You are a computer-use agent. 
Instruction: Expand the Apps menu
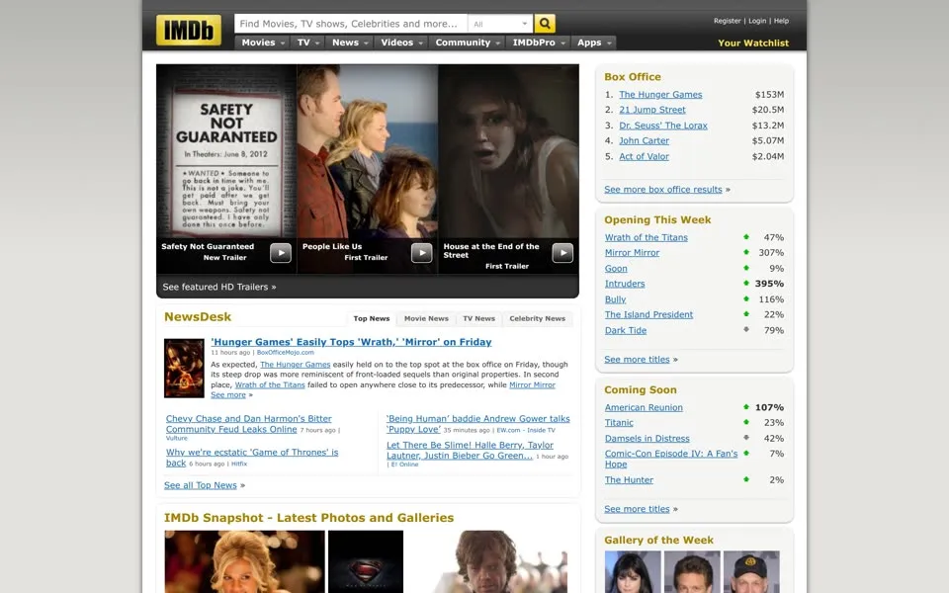[594, 42]
